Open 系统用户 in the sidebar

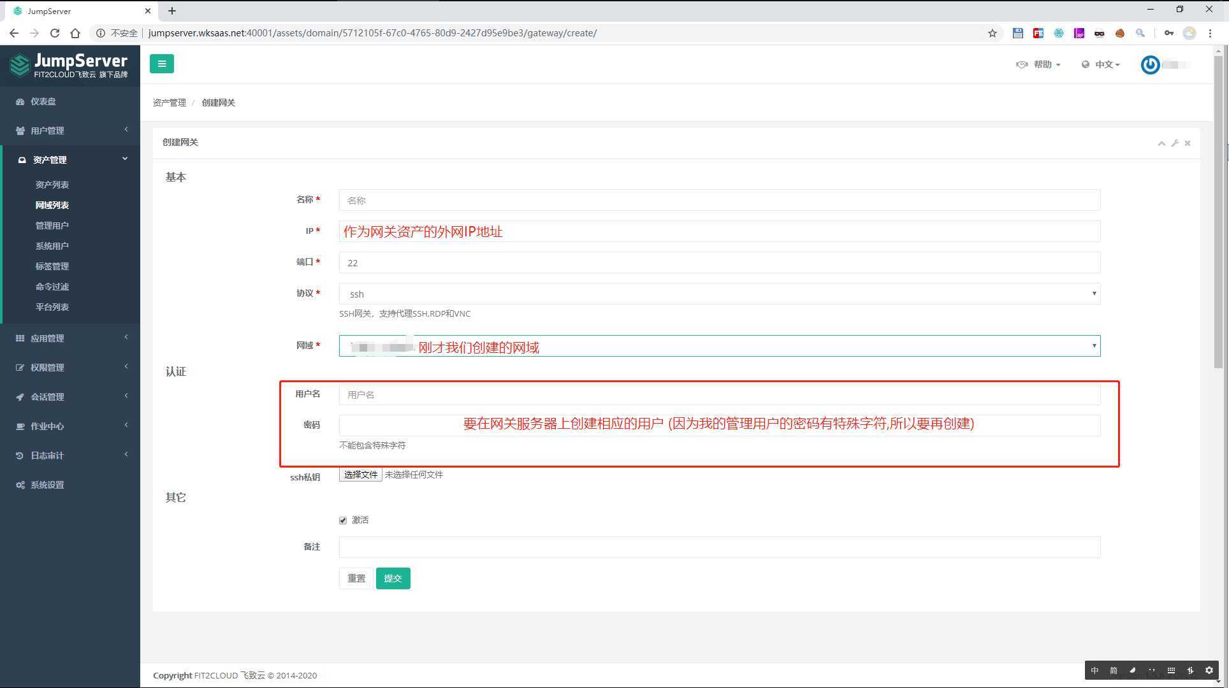click(x=52, y=246)
